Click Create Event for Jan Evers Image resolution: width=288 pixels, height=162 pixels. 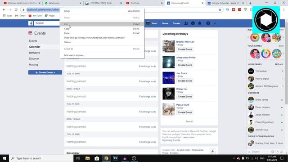pos(185,81)
